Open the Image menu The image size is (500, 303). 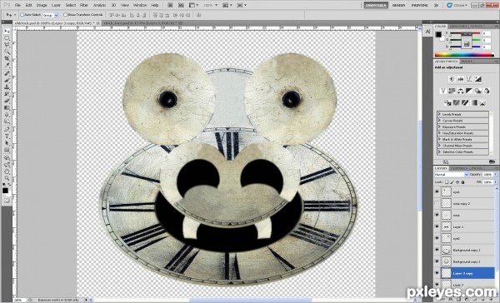coord(42,6)
